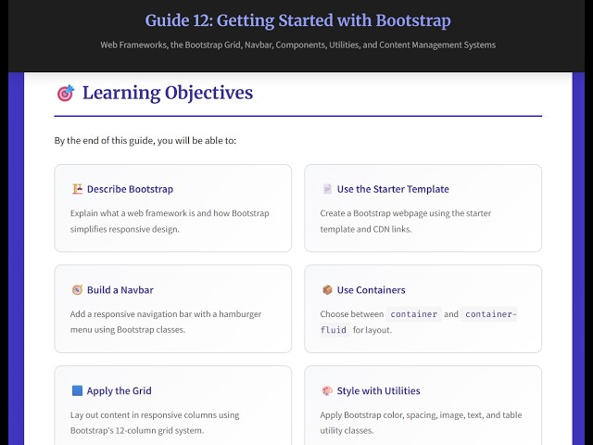Image resolution: width=593 pixels, height=445 pixels.
Task: Click the text Create a Bootstrap webpage using the starter
Action: pyautogui.click(x=406, y=221)
